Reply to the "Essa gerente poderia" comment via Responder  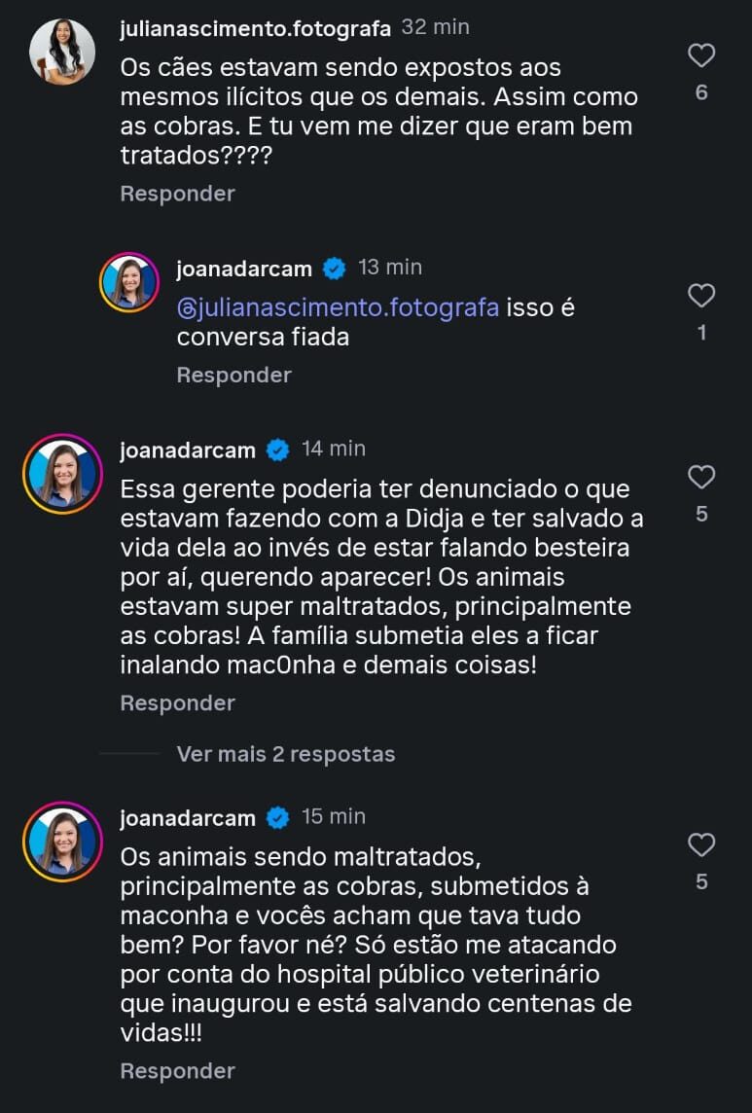point(177,702)
